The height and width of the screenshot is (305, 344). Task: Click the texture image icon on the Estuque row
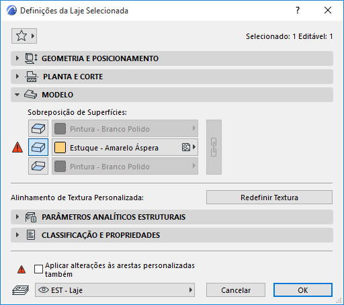186,147
